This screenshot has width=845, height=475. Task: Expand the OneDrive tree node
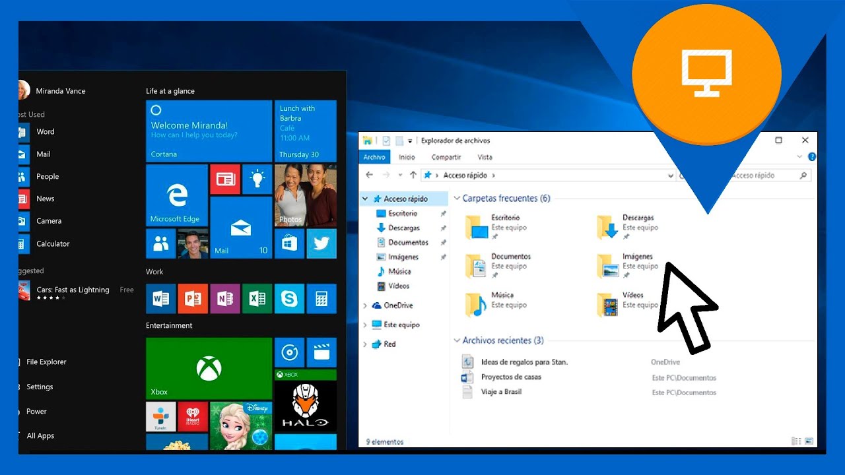pos(365,305)
